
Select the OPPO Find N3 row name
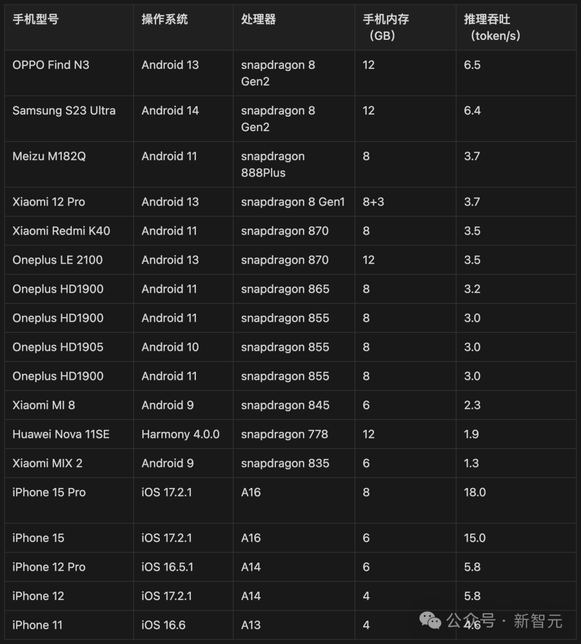pos(51,65)
